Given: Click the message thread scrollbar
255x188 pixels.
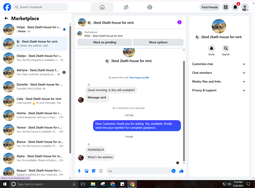Looking at the screenshot, I should point(184,111).
